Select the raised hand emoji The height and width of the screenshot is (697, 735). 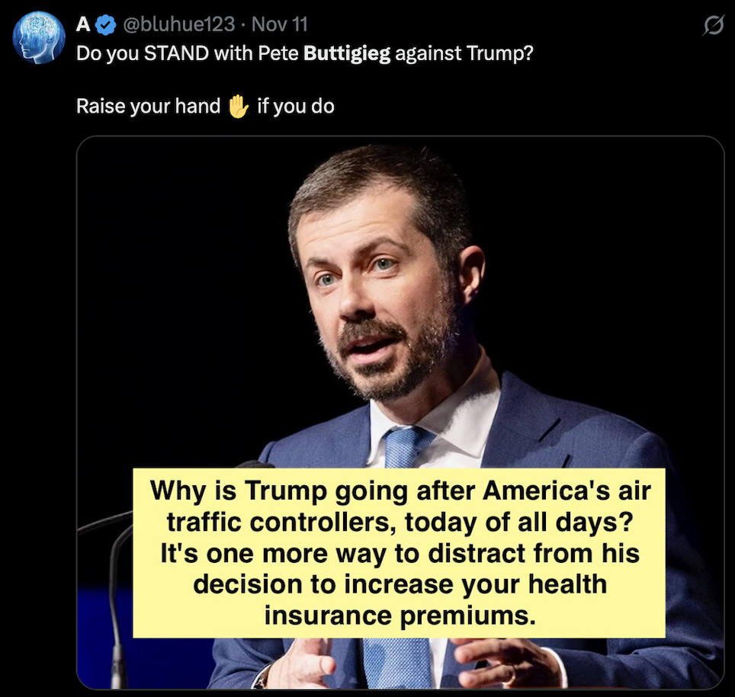click(238, 106)
